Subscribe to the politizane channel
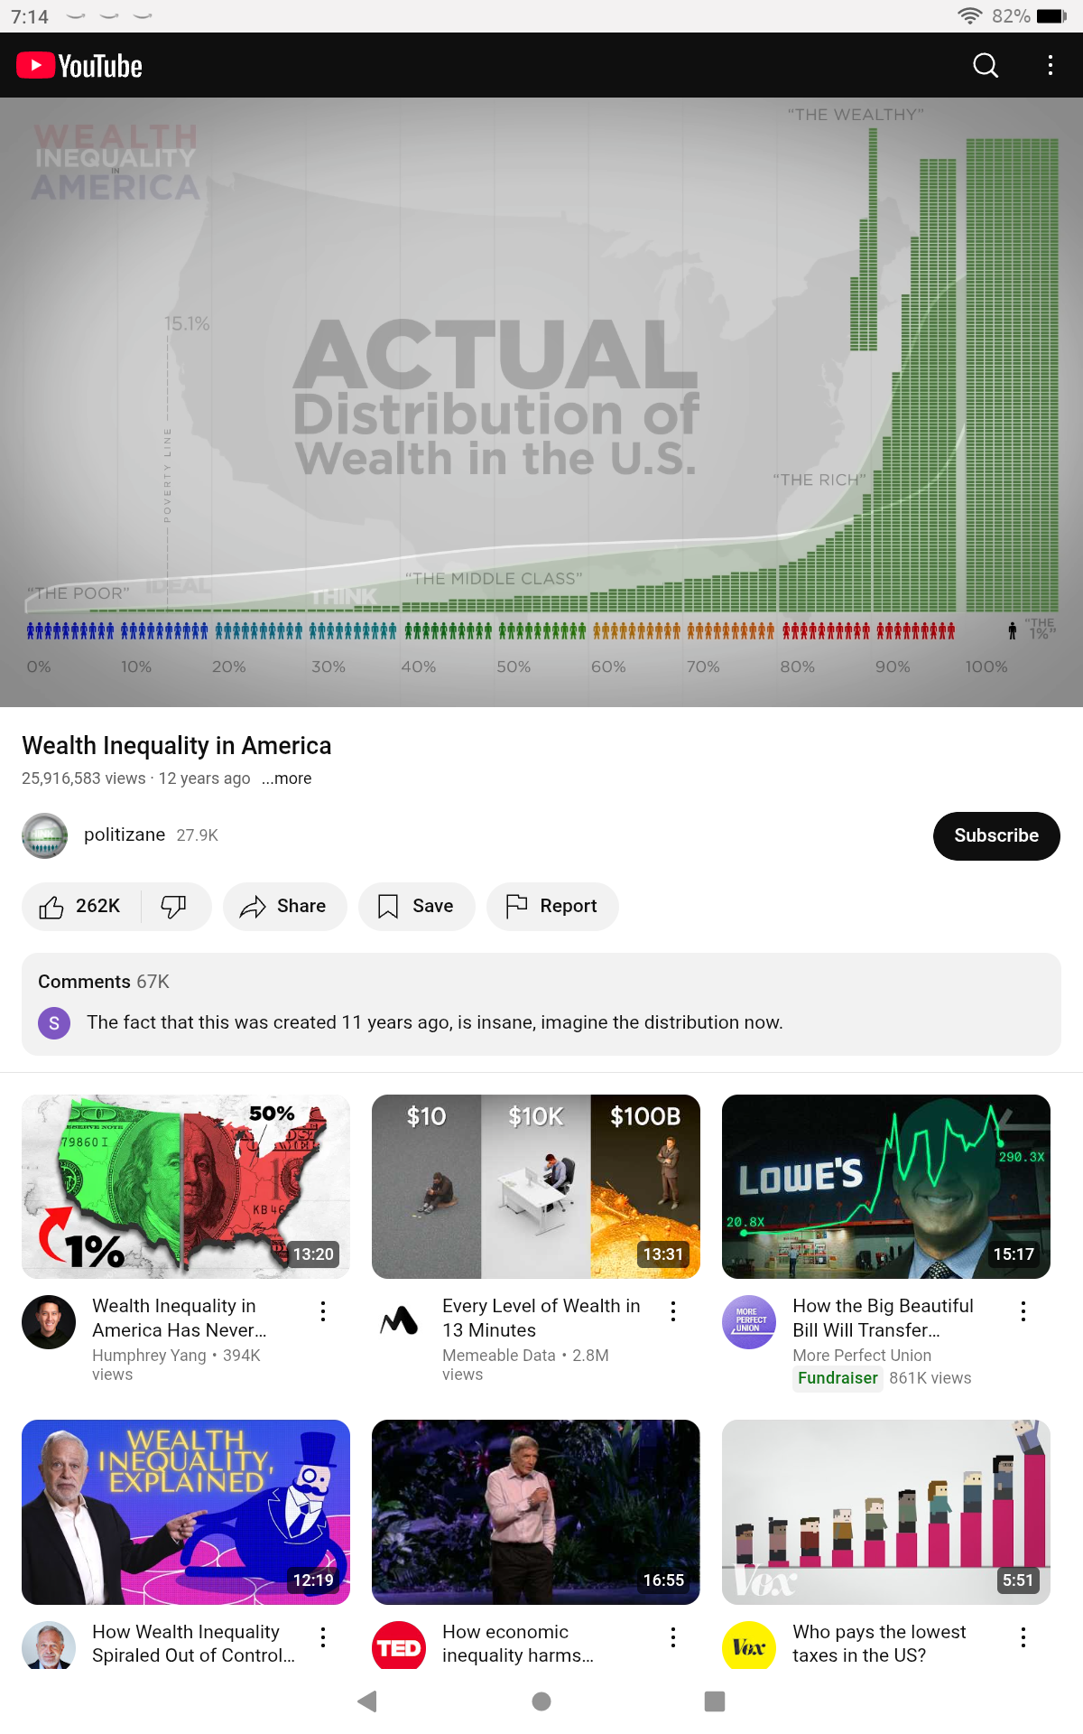Viewport: 1083px width, 1734px height. point(996,835)
